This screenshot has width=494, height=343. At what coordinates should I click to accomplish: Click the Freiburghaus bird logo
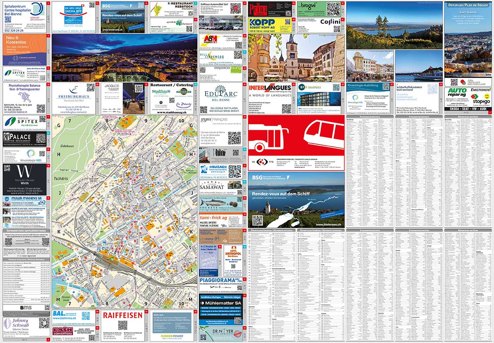74,90
